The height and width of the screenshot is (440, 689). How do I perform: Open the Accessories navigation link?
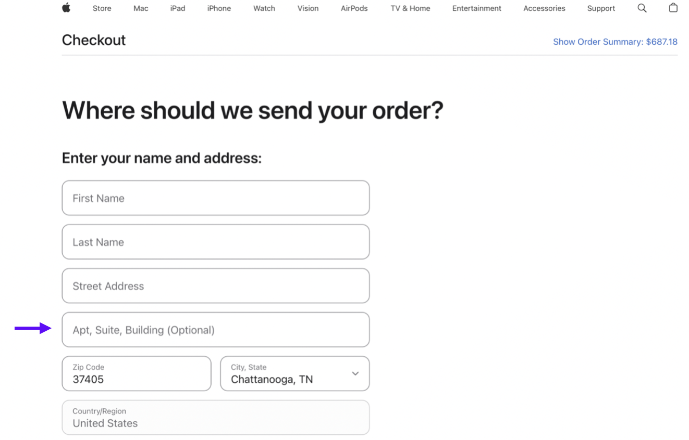[x=544, y=8]
